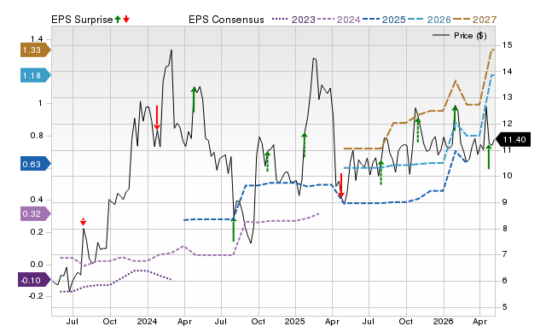This screenshot has height=326, width=546.
Task: Click the green surprise arrow after July 2024
Action: pos(233,230)
